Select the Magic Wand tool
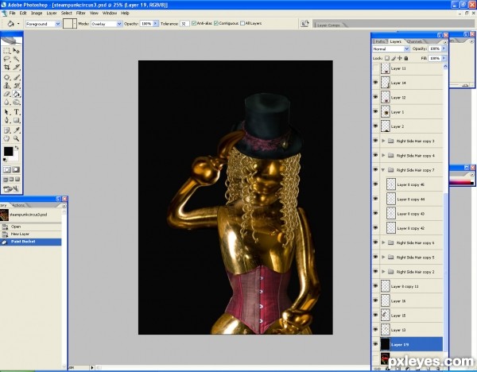This screenshot has width=477, height=372. [16, 59]
